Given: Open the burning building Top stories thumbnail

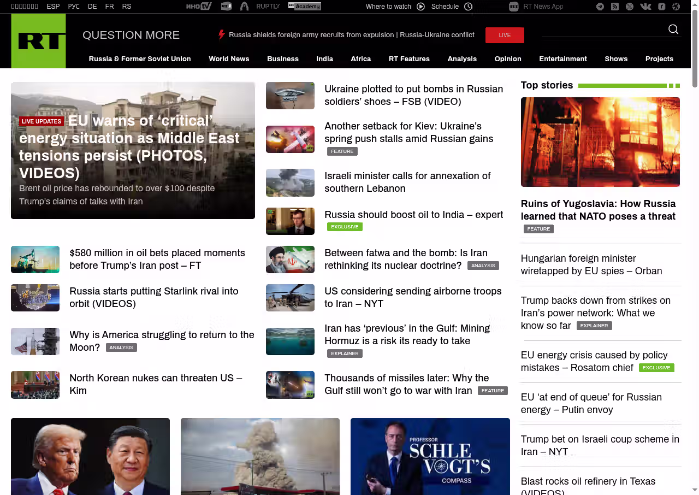Looking at the screenshot, I should pyautogui.click(x=600, y=142).
